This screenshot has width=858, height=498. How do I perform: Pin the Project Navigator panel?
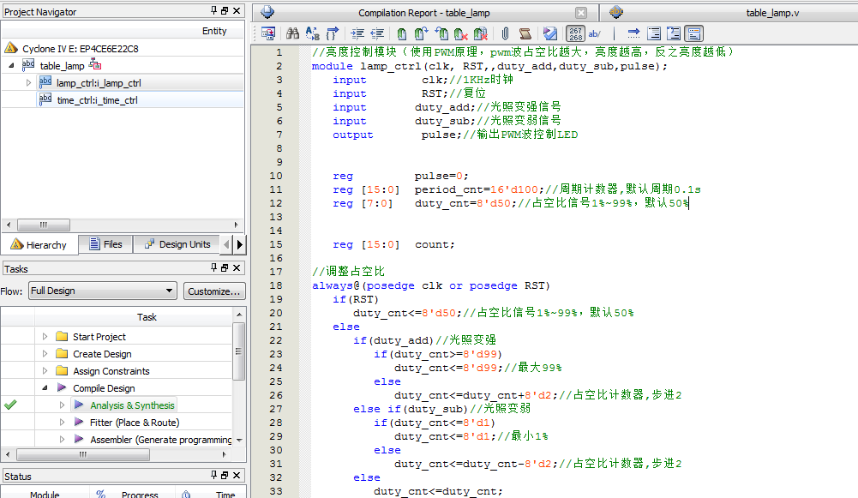[214, 10]
